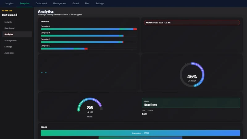Click the Analytics page title
The width and height of the screenshot is (247, 139).
click(46, 11)
